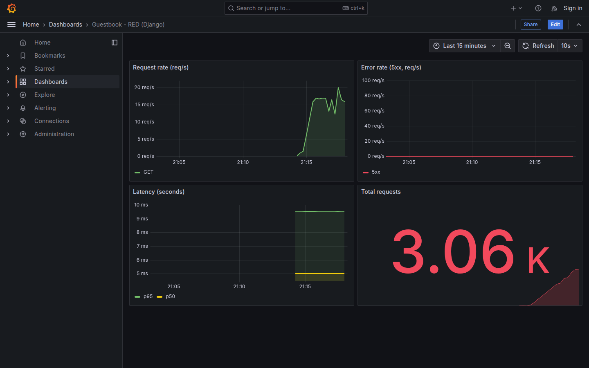This screenshot has width=589, height=368.
Task: Click the Latency (seconds) panel title
Action: 159,192
